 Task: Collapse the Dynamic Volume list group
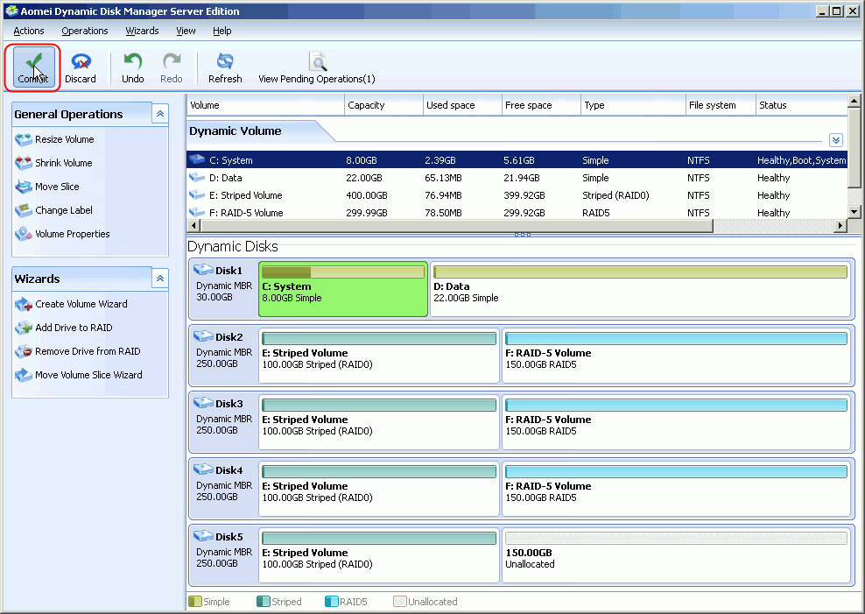tap(835, 140)
